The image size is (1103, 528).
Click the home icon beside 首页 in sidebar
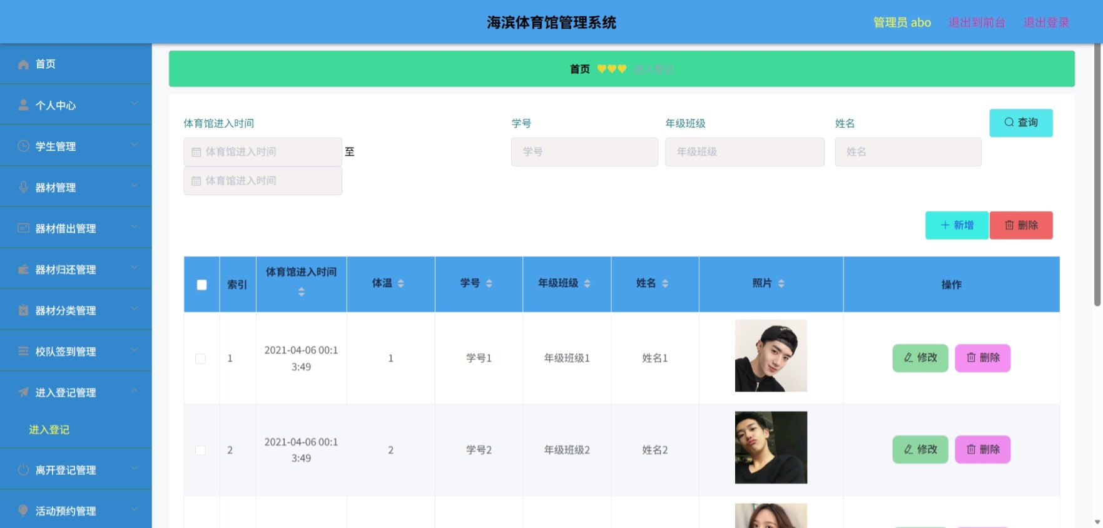click(23, 64)
